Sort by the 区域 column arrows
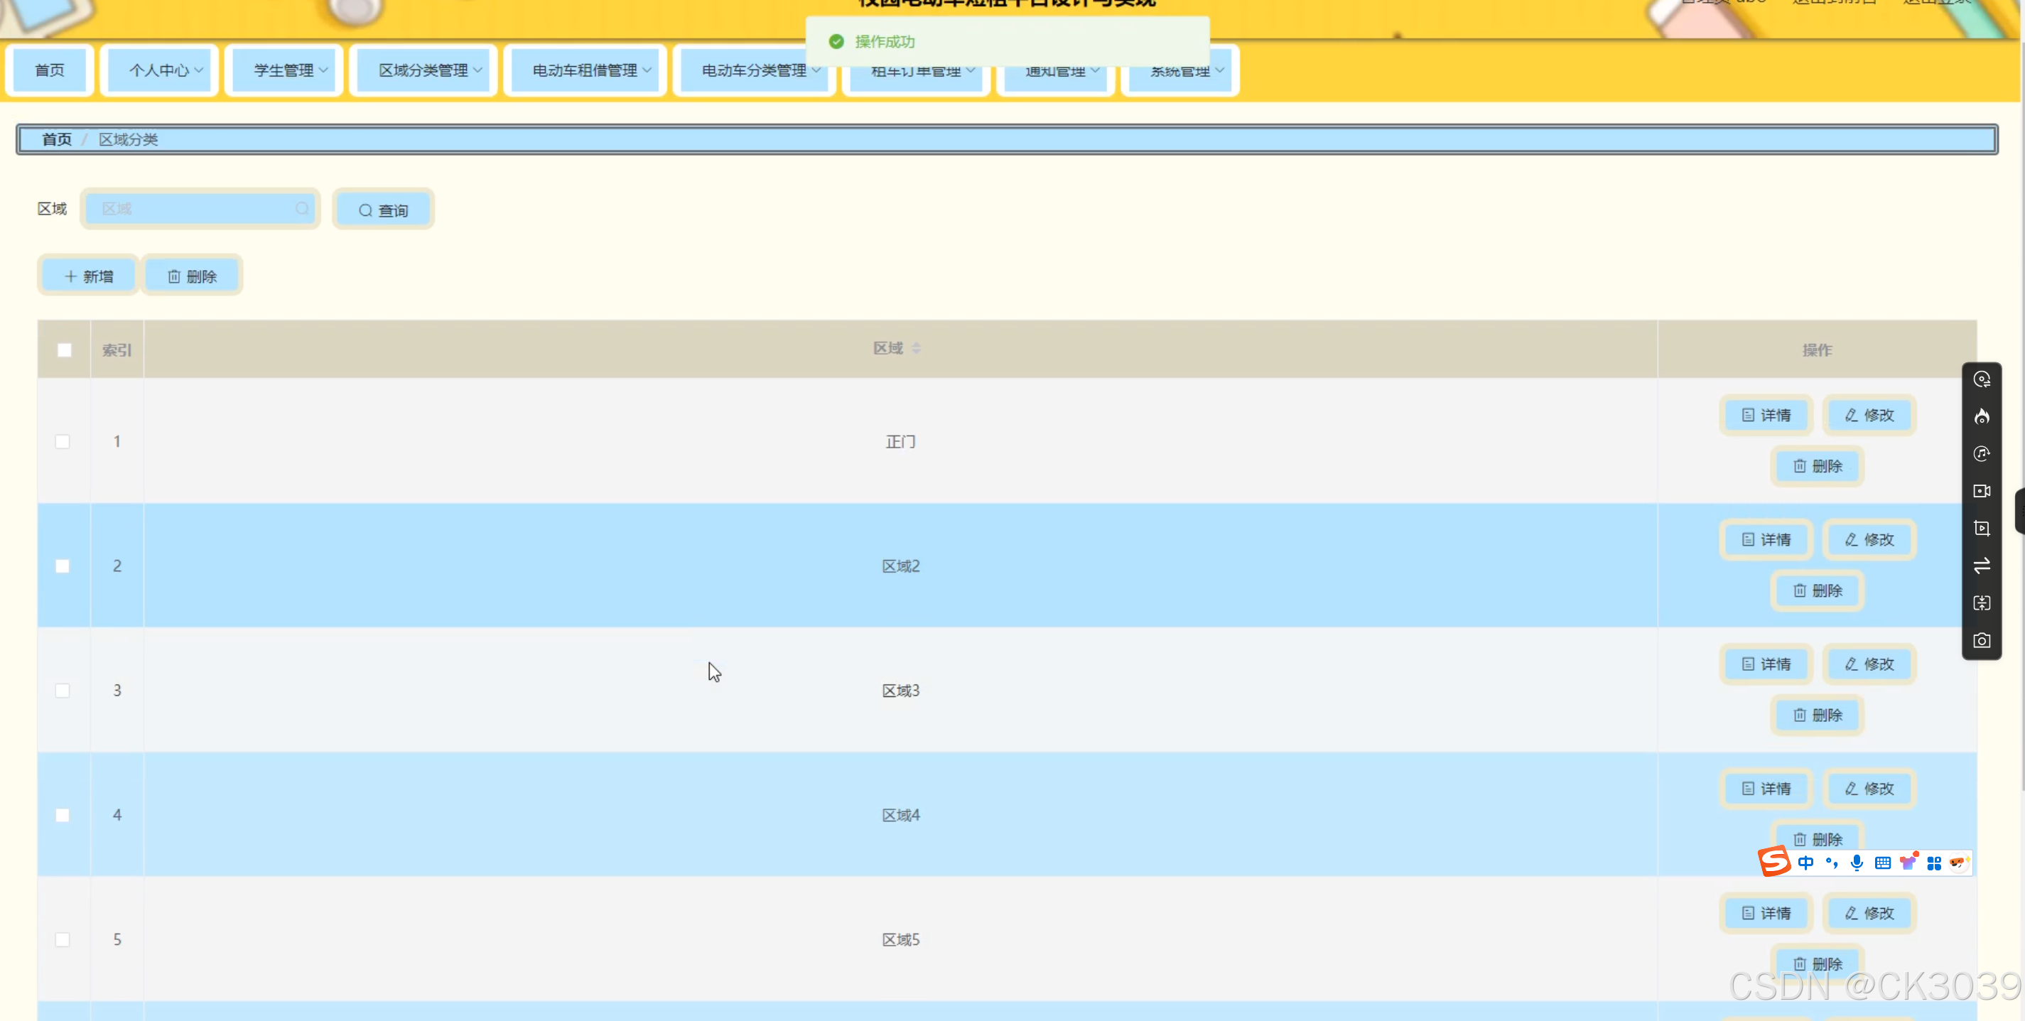The image size is (2025, 1021). [x=916, y=348]
